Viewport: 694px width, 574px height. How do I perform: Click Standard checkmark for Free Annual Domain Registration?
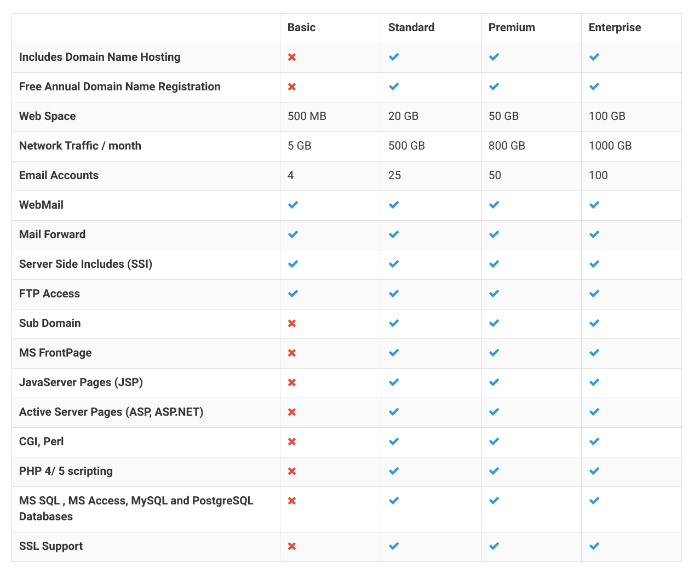tap(394, 87)
